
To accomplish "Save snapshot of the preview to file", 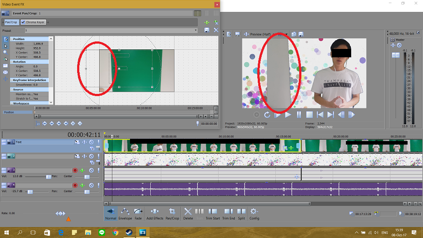I will tap(301, 34).
